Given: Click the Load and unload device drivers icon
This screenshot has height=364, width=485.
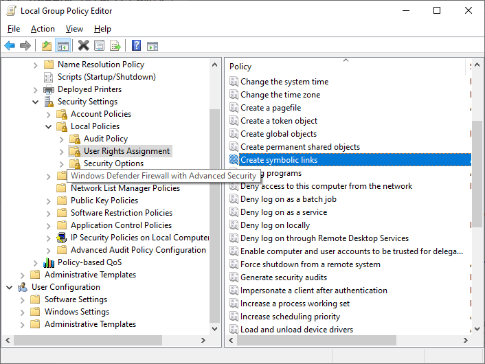Looking at the screenshot, I should [x=234, y=330].
